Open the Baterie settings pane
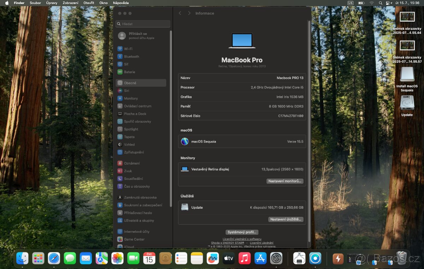The image size is (424, 269). pyautogui.click(x=141, y=72)
